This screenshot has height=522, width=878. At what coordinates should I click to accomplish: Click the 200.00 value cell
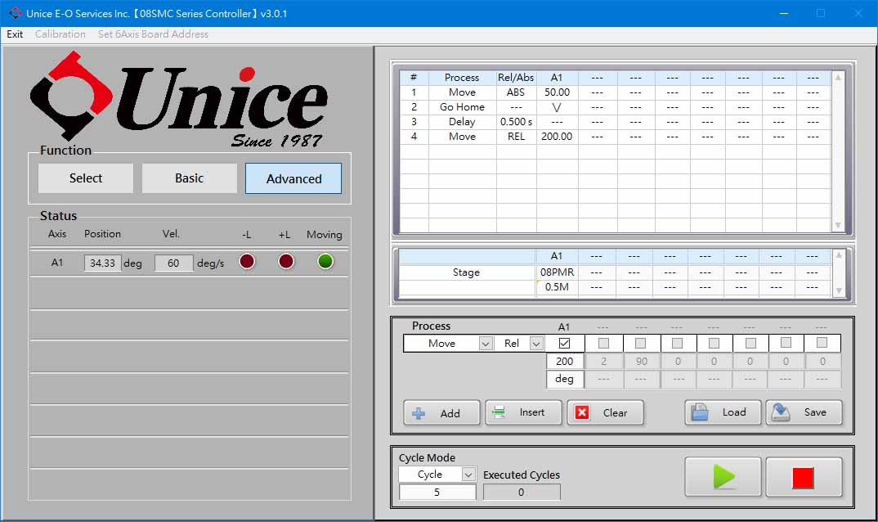click(557, 137)
